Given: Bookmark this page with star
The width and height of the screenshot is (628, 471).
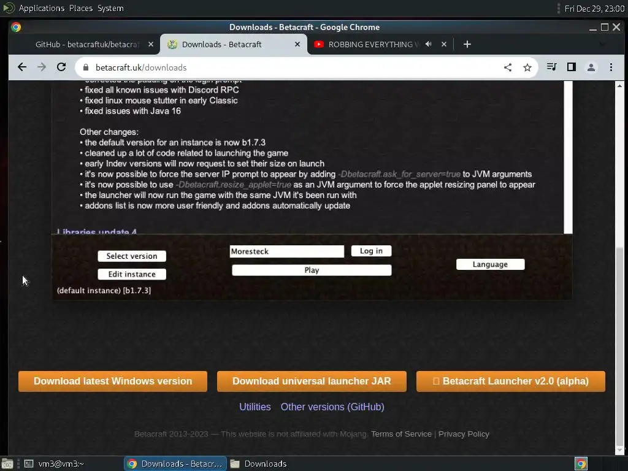Looking at the screenshot, I should 527,67.
